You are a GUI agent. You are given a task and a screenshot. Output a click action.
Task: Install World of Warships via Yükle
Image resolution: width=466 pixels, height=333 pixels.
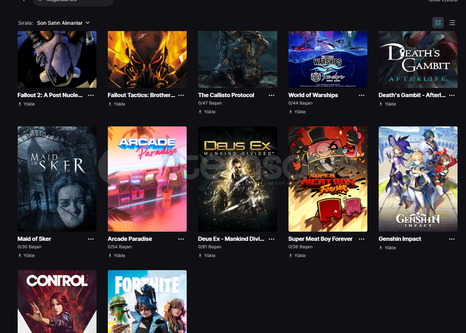[297, 112]
